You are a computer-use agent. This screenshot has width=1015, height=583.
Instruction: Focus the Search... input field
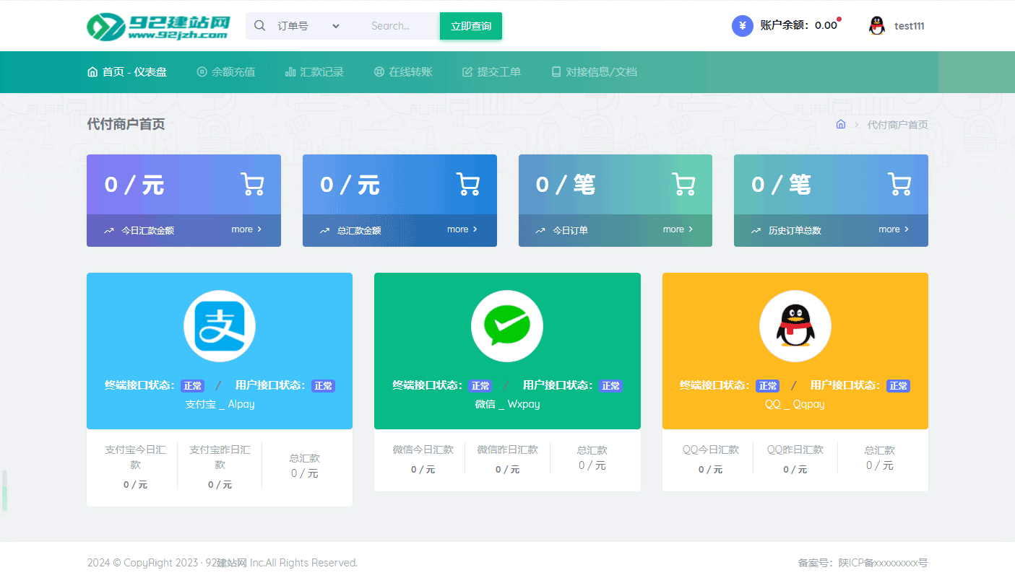point(401,26)
